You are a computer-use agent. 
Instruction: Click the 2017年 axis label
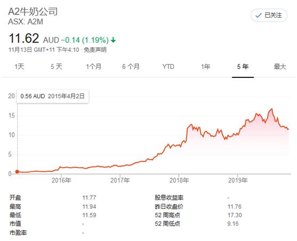coord(120,180)
